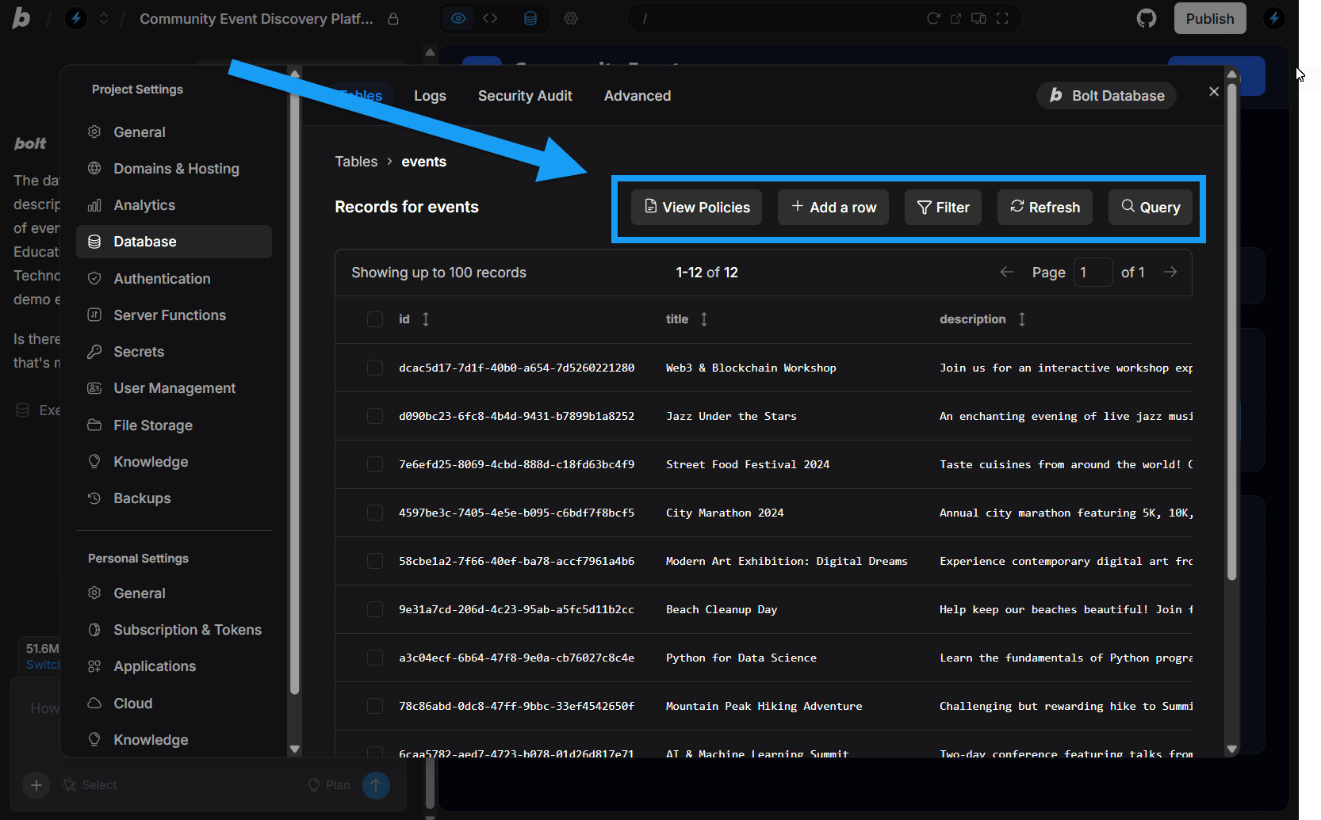Viewport: 1321px width, 820px height.
Task: Select the City Marathon 2024 row checkbox
Action: pyautogui.click(x=375, y=513)
